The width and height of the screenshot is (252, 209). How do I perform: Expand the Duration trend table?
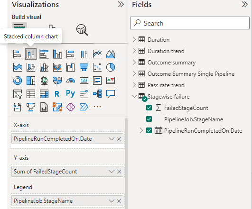pos(134,51)
